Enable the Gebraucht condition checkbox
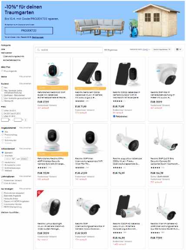Screen dimensions: 186x250 point(3,101)
